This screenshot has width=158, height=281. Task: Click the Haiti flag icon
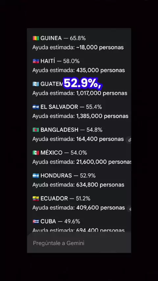click(x=36, y=61)
